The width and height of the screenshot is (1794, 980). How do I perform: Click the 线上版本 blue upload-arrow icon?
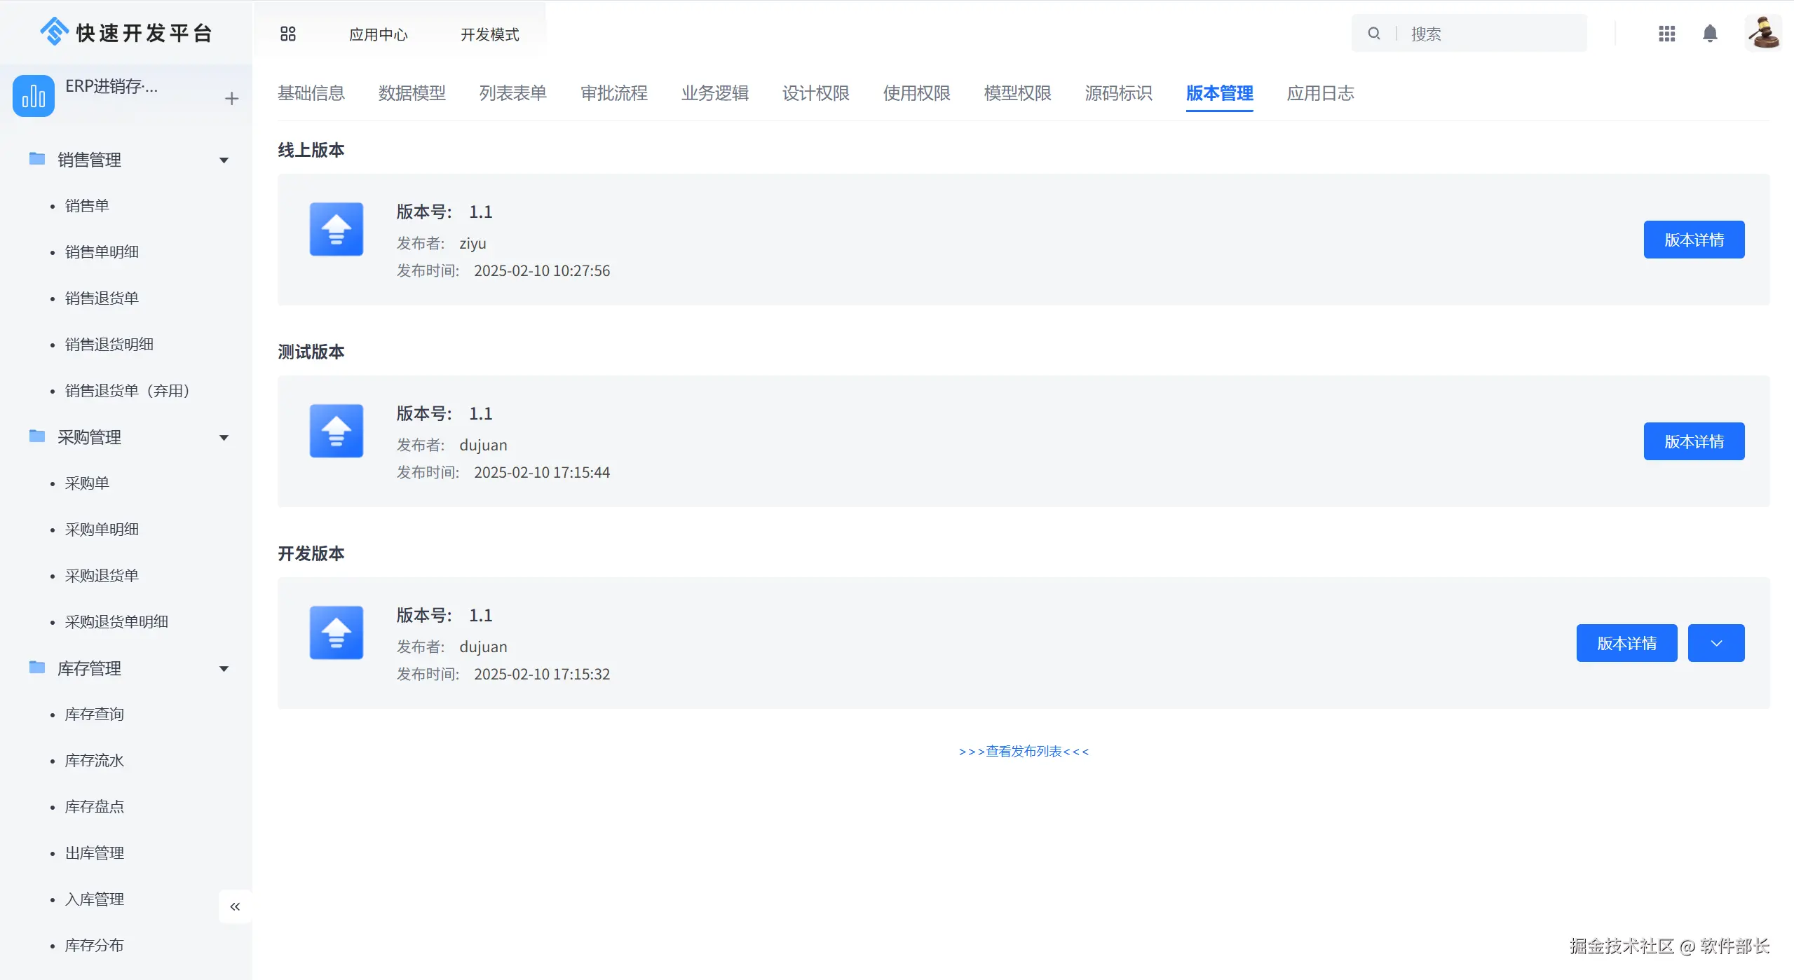click(x=337, y=229)
